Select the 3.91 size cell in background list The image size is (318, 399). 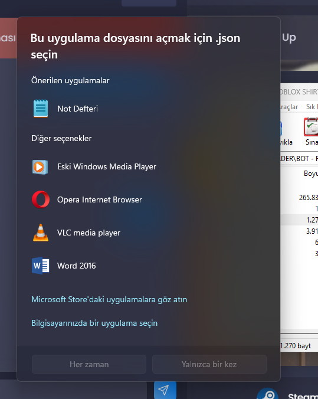(312, 231)
